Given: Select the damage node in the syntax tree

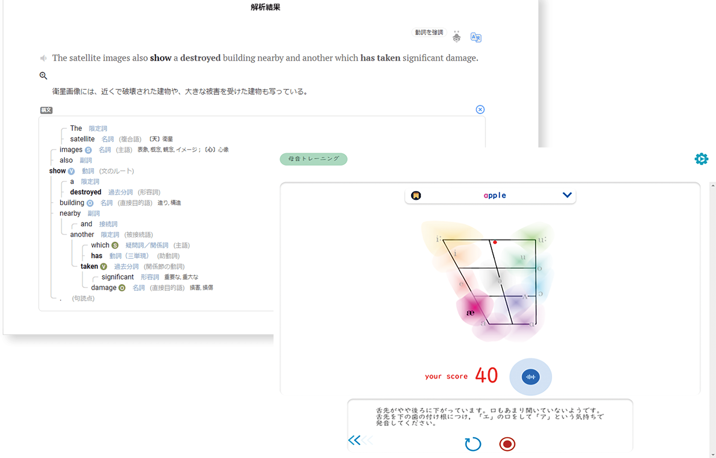Looking at the screenshot, I should point(103,287).
